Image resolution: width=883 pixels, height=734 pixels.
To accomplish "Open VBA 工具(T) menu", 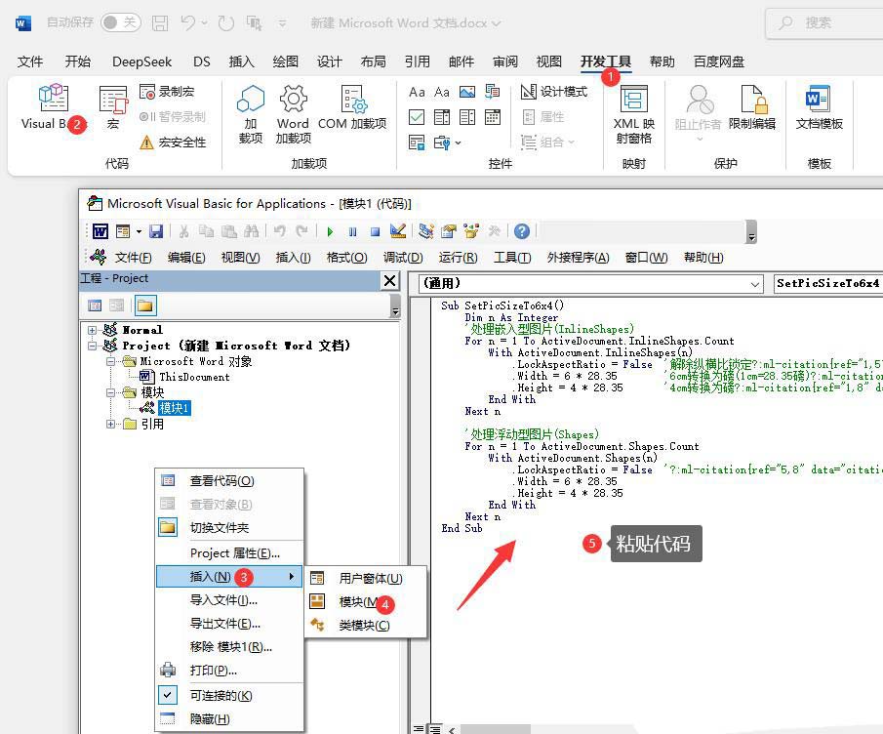I will [512, 258].
